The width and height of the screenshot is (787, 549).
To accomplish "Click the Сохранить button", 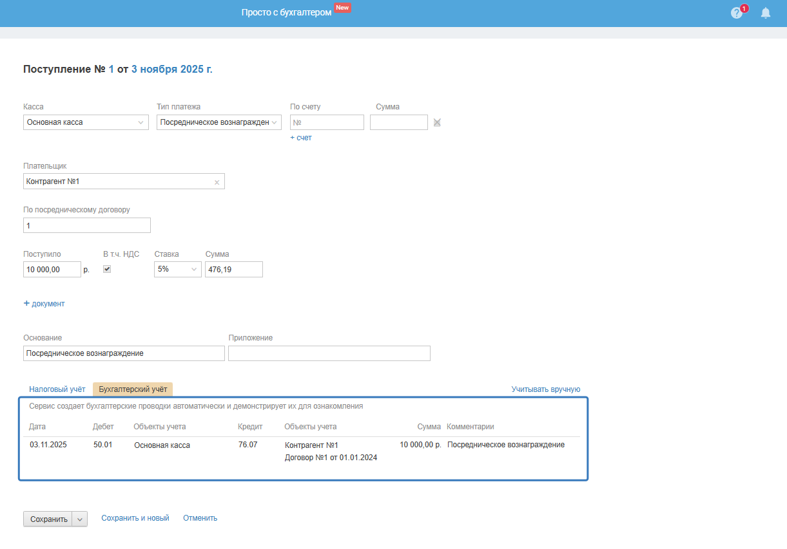I will pyautogui.click(x=48, y=519).
